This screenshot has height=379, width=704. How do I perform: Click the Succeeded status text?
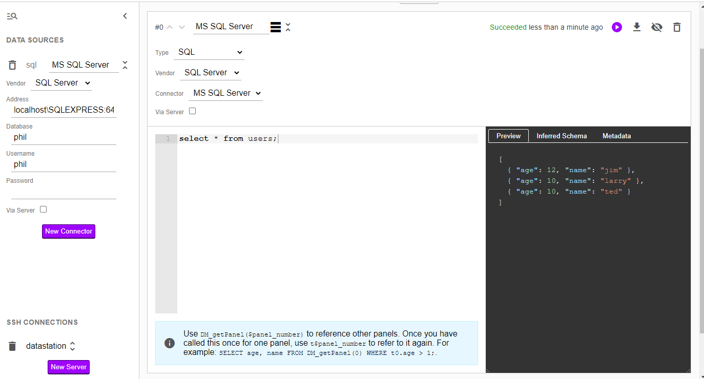point(508,27)
